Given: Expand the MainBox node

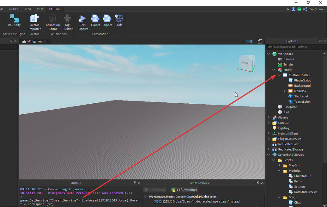Looking at the screenshot, I should point(284,91).
